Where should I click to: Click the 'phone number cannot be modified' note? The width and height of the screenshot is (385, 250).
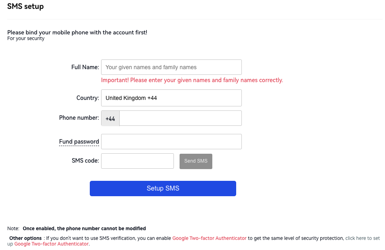tap(84, 229)
